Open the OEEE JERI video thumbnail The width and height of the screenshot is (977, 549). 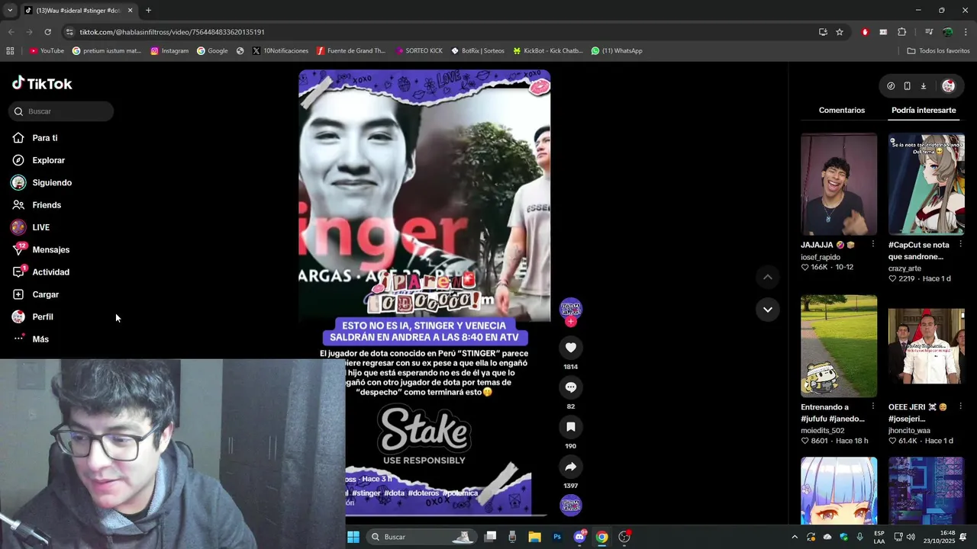click(927, 346)
